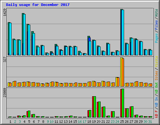The height and width of the screenshot is (125, 160).
Task: Click the 'kB Out' legend label
Action: 157,88
